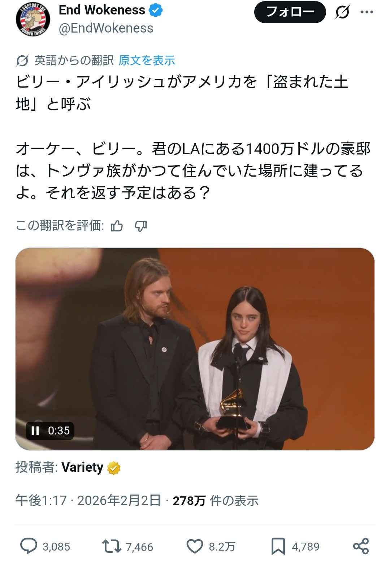Open End Wokeness profile avatar
Screen dimensions: 390x564
33,20
